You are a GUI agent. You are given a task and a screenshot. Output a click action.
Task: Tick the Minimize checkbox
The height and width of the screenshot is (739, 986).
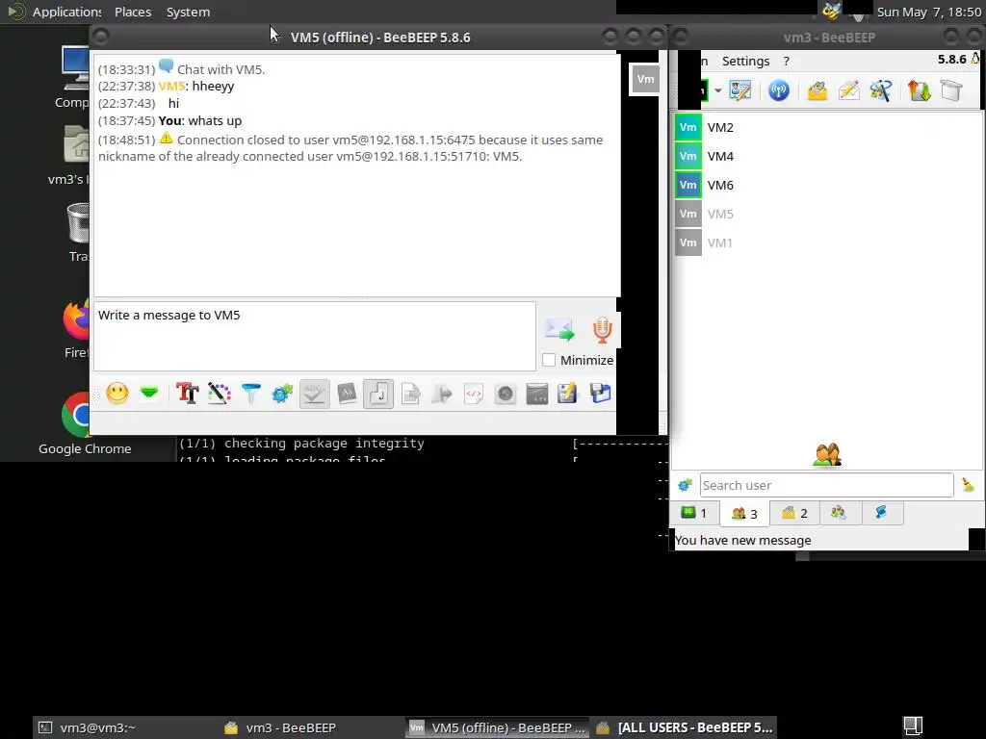click(549, 360)
